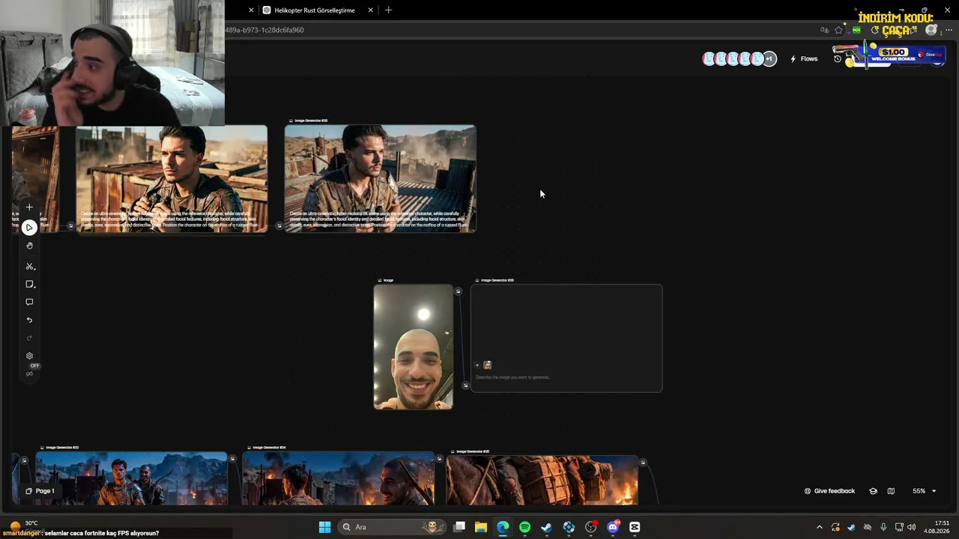The image size is (959, 539).
Task: Click the Image Generator #38 input connector
Action: click(279, 225)
